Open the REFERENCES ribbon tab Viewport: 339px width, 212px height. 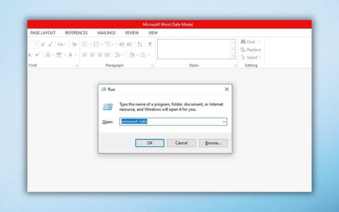click(x=76, y=33)
